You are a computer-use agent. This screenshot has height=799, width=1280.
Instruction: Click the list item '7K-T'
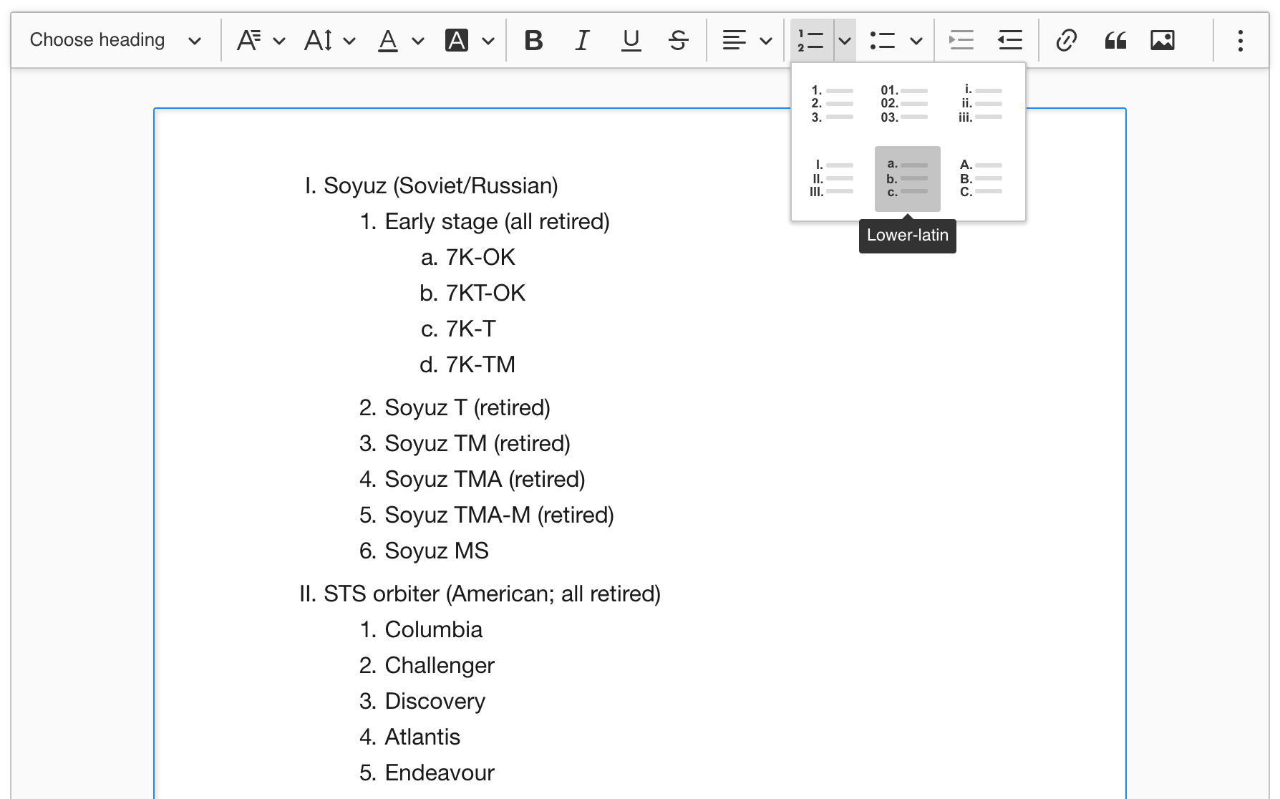pos(470,329)
